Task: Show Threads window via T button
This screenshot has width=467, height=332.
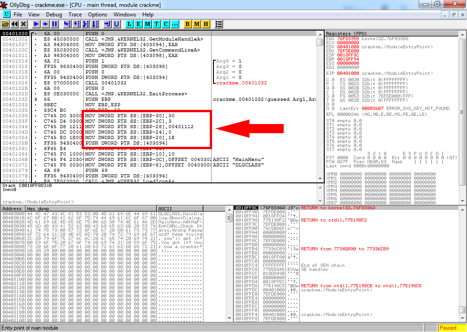Action: (156, 24)
